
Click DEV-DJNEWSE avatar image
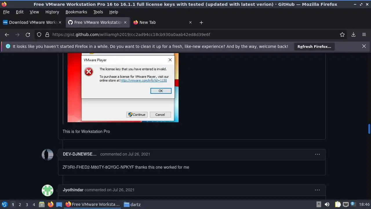[x=48, y=155]
